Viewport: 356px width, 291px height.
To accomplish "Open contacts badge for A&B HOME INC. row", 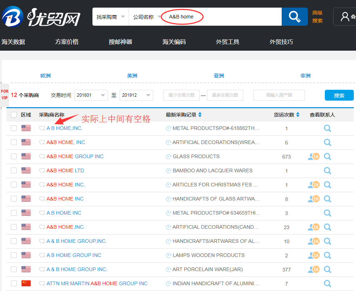I will [x=314, y=185].
